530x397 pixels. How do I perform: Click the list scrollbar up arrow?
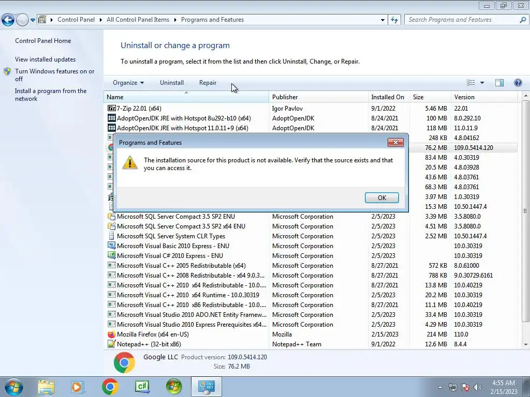pos(526,96)
